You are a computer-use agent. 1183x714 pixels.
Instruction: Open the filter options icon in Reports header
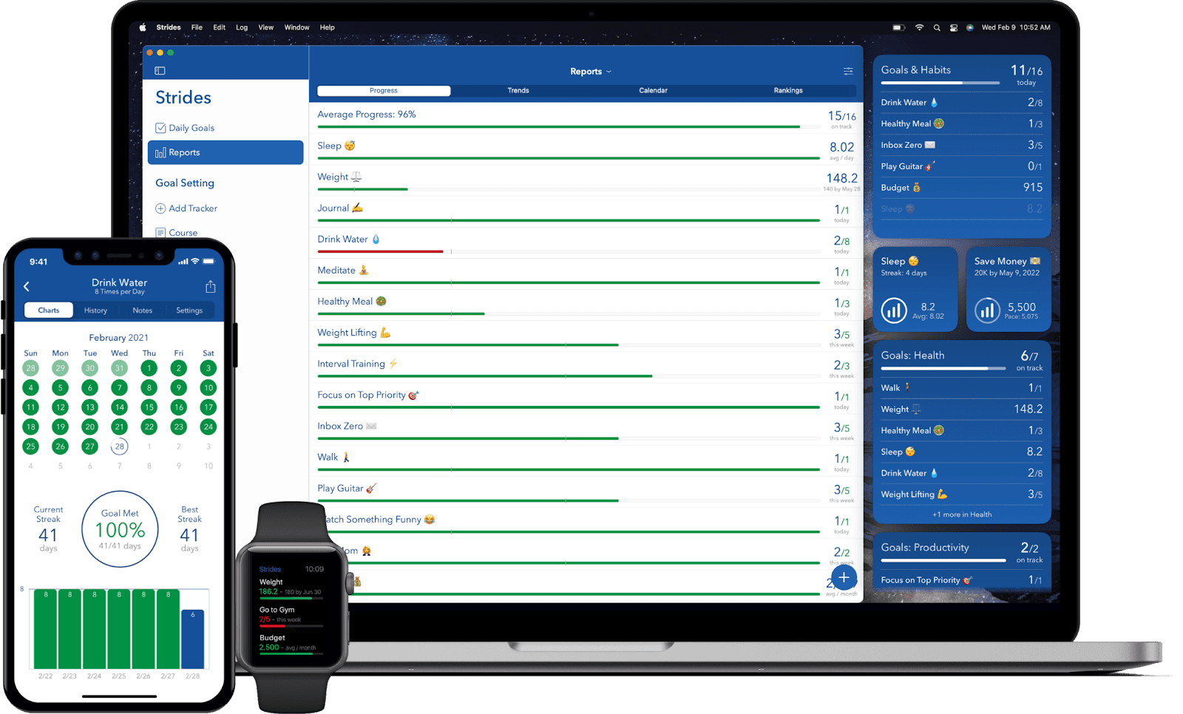point(848,72)
